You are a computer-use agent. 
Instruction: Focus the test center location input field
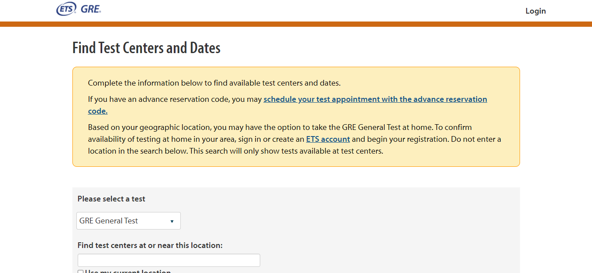[169, 260]
